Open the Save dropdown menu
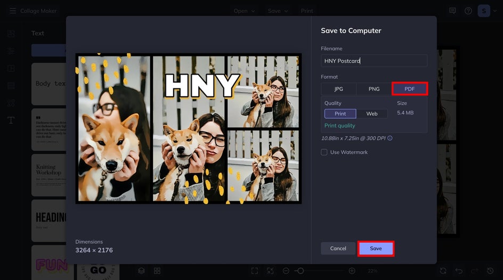The width and height of the screenshot is (503, 280). [278, 11]
